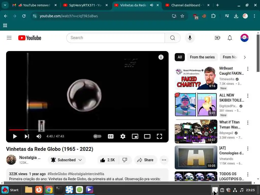Open media controls in Chrome toolbar
This screenshot has width=260, height=195.
227,16
